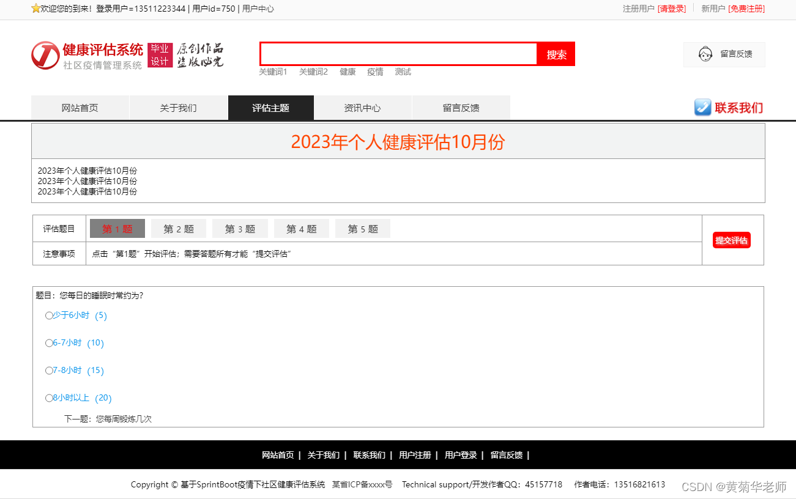
Task: Click search keyword 疫情
Action: click(x=375, y=72)
